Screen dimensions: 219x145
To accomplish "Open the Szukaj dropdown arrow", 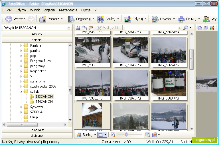I will 118,19.
